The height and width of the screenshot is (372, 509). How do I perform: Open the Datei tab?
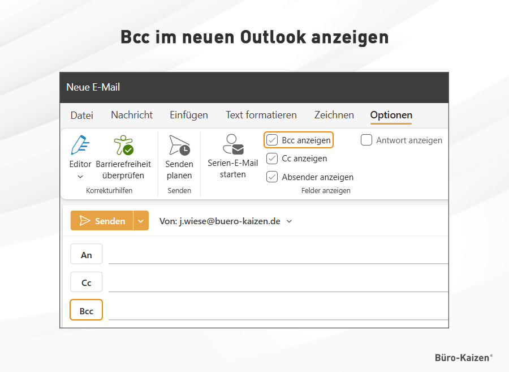[81, 116]
